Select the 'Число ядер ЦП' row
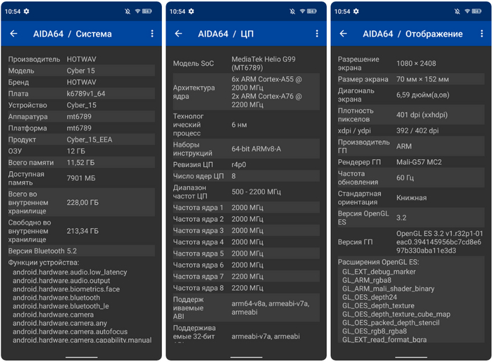This screenshot has width=493, height=362. pyautogui.click(x=246, y=176)
